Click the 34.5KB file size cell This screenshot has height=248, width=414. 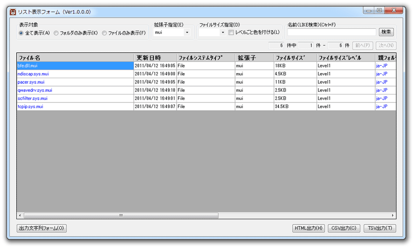pyautogui.click(x=295, y=107)
